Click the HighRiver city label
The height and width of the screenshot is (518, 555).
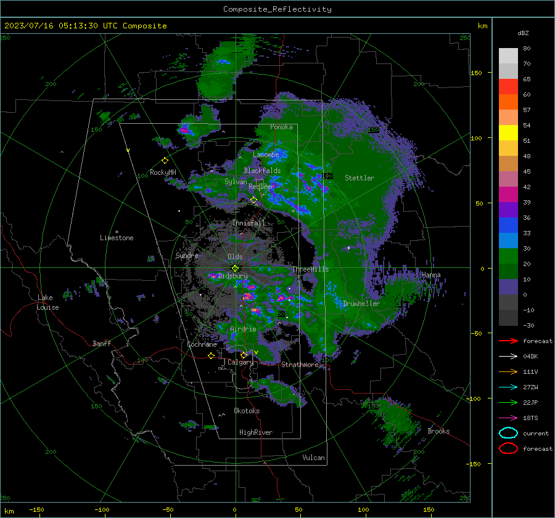(x=256, y=432)
